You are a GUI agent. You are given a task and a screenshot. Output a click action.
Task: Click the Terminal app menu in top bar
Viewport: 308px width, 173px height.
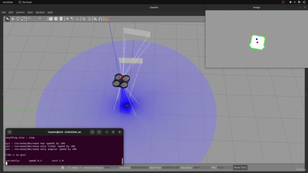[x=25, y=2]
